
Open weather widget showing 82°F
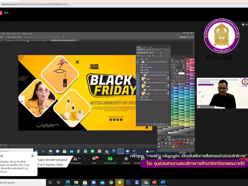(x=150, y=151)
